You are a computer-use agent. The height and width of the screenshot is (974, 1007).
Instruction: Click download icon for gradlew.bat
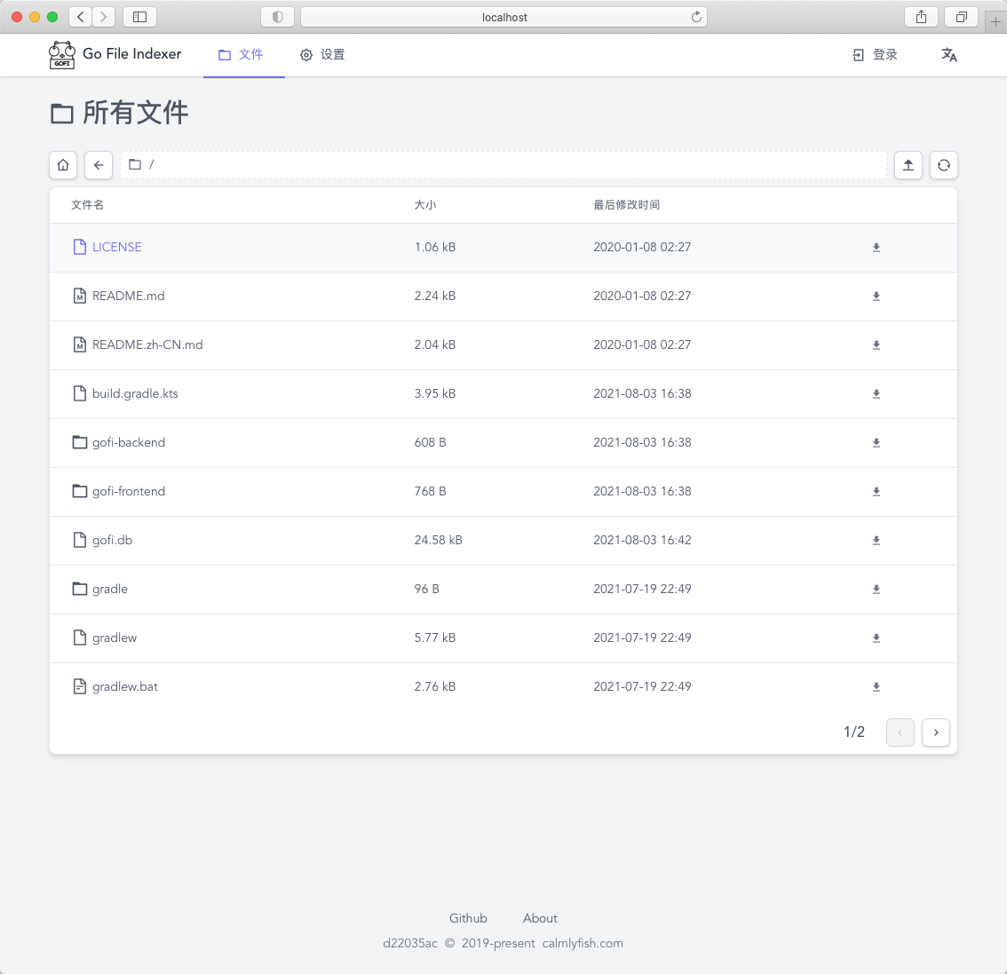click(876, 687)
